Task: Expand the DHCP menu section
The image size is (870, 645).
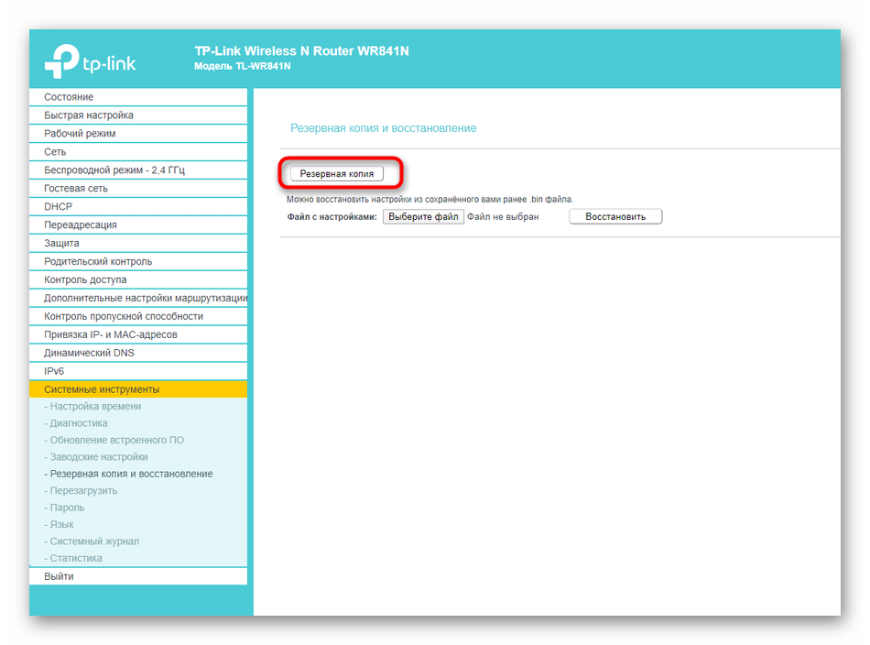Action: click(x=58, y=207)
